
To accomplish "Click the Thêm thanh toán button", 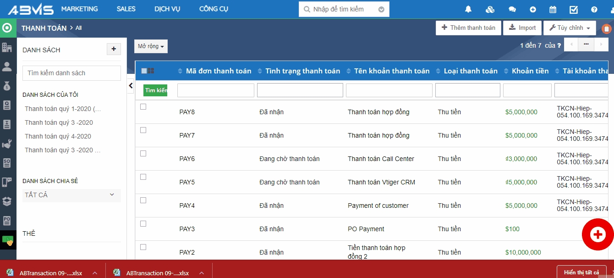I will click(x=468, y=28).
